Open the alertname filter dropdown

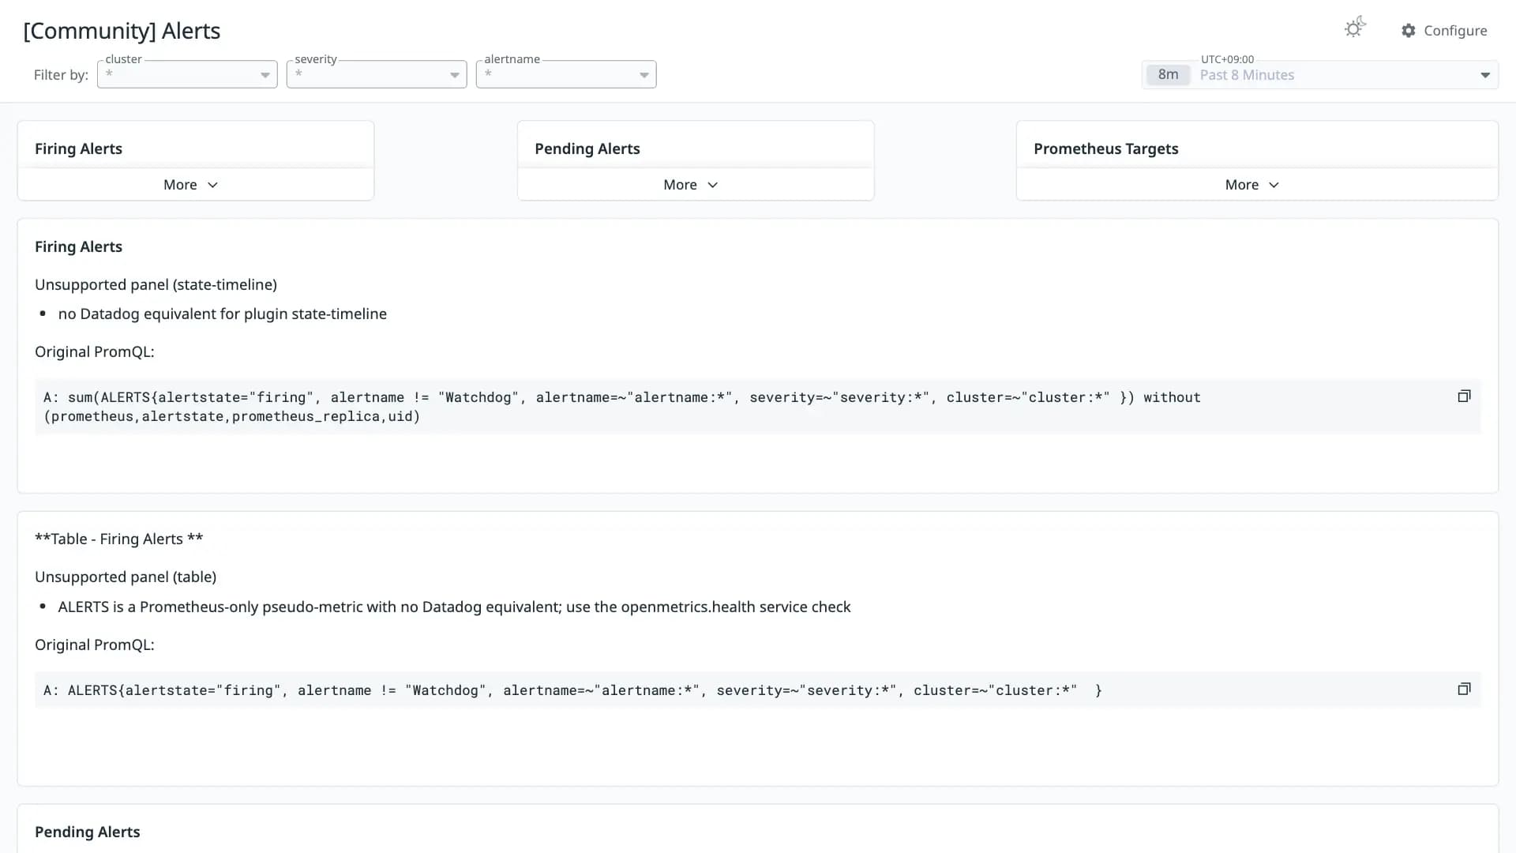(566, 74)
